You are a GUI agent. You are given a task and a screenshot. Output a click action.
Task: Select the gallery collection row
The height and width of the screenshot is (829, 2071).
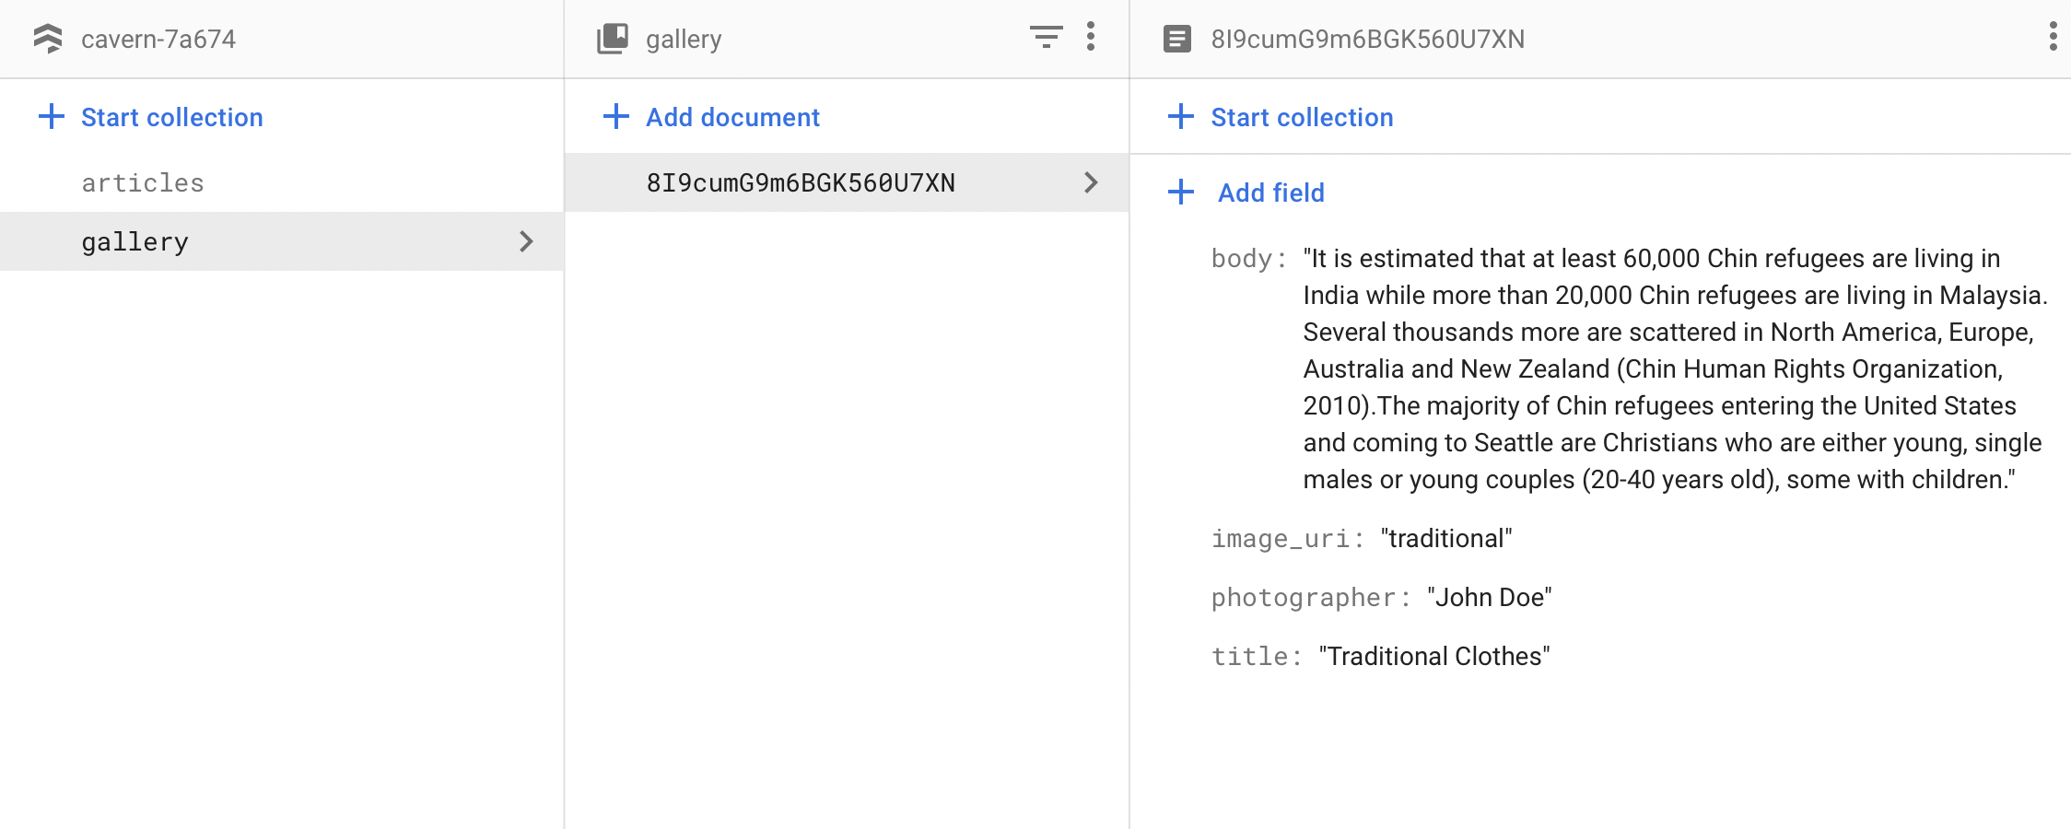click(282, 241)
